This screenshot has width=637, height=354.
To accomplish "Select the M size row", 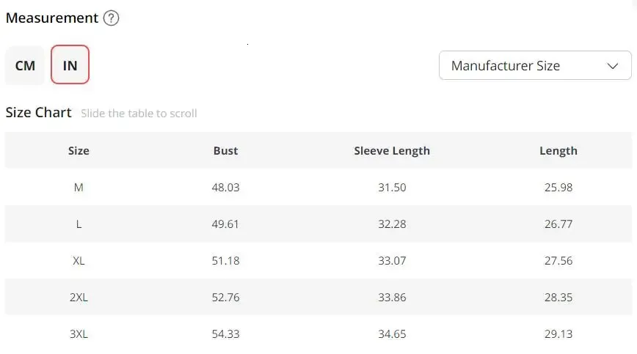I will click(x=79, y=188).
